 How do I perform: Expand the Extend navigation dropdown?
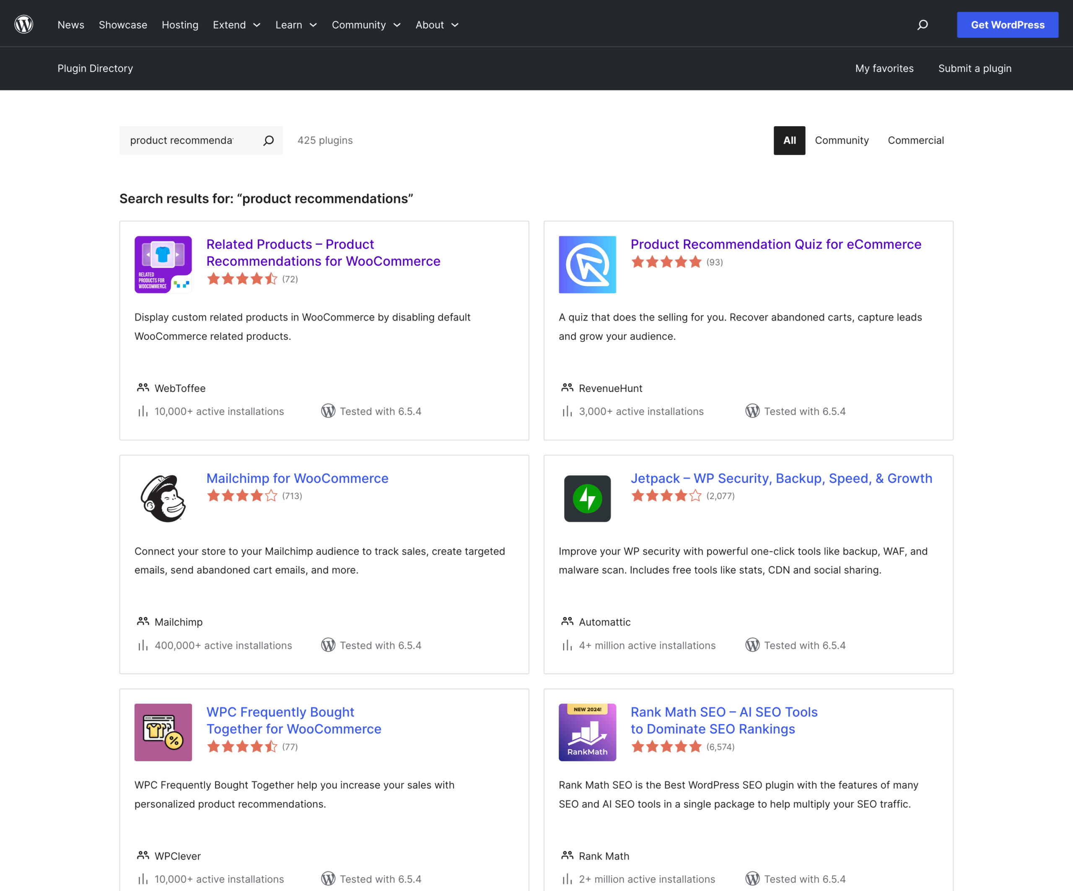(236, 25)
